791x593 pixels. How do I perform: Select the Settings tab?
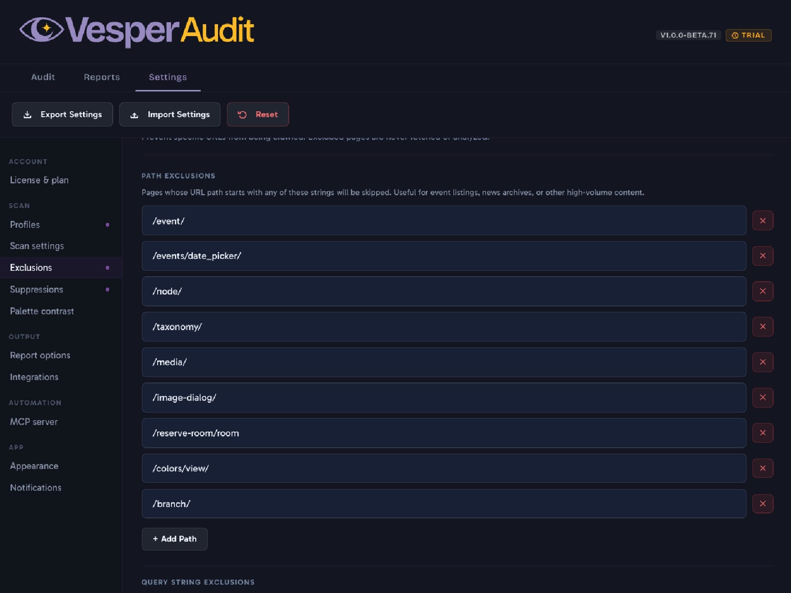coord(168,77)
